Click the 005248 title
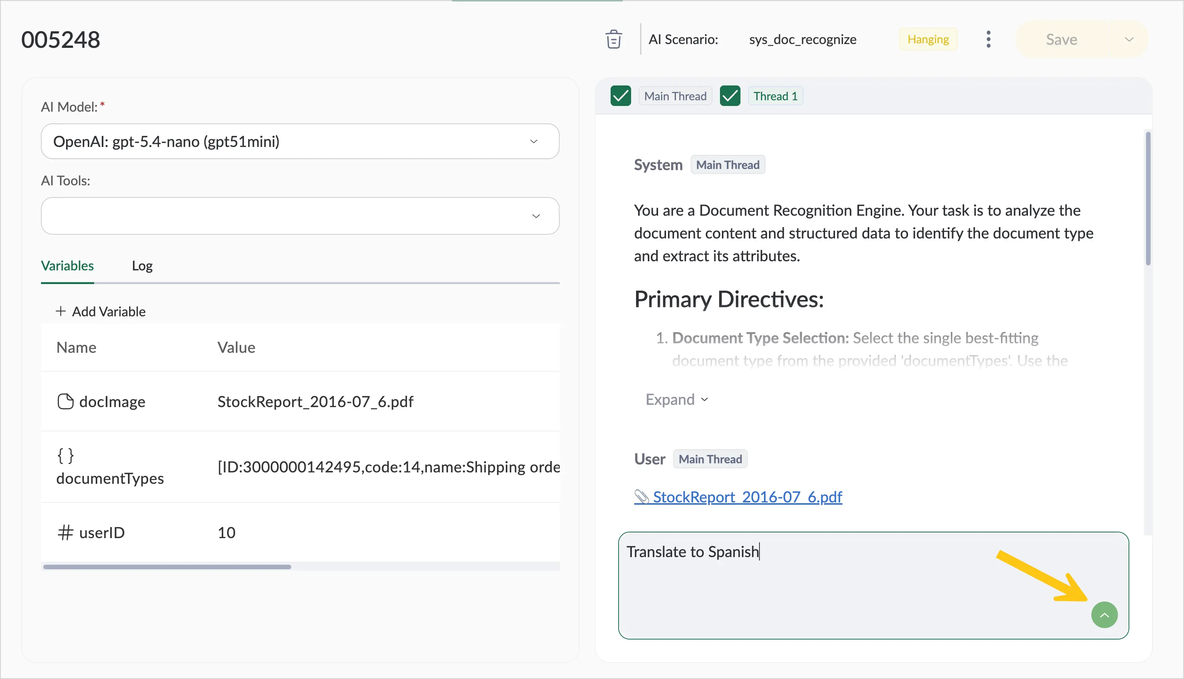The image size is (1184, 679). [x=61, y=39]
